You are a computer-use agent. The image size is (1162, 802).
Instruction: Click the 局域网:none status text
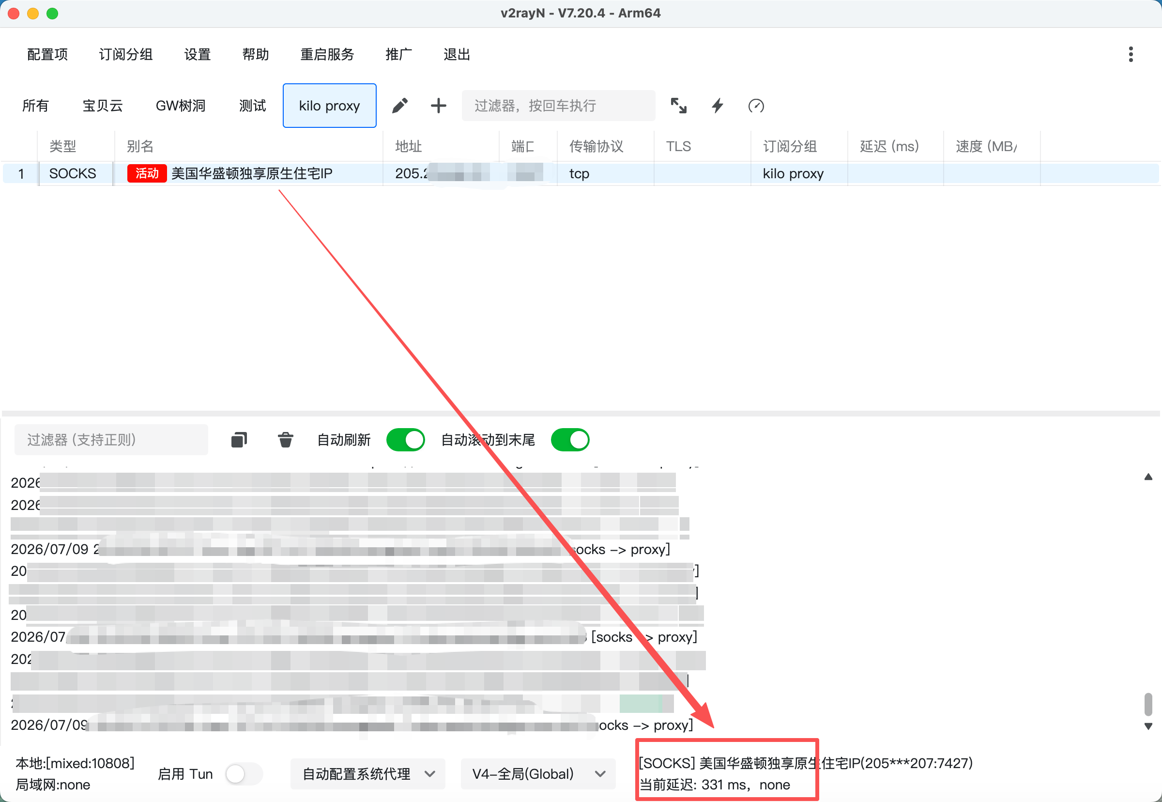53,785
